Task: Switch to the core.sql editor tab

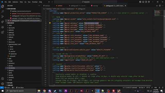Action: tap(95, 6)
